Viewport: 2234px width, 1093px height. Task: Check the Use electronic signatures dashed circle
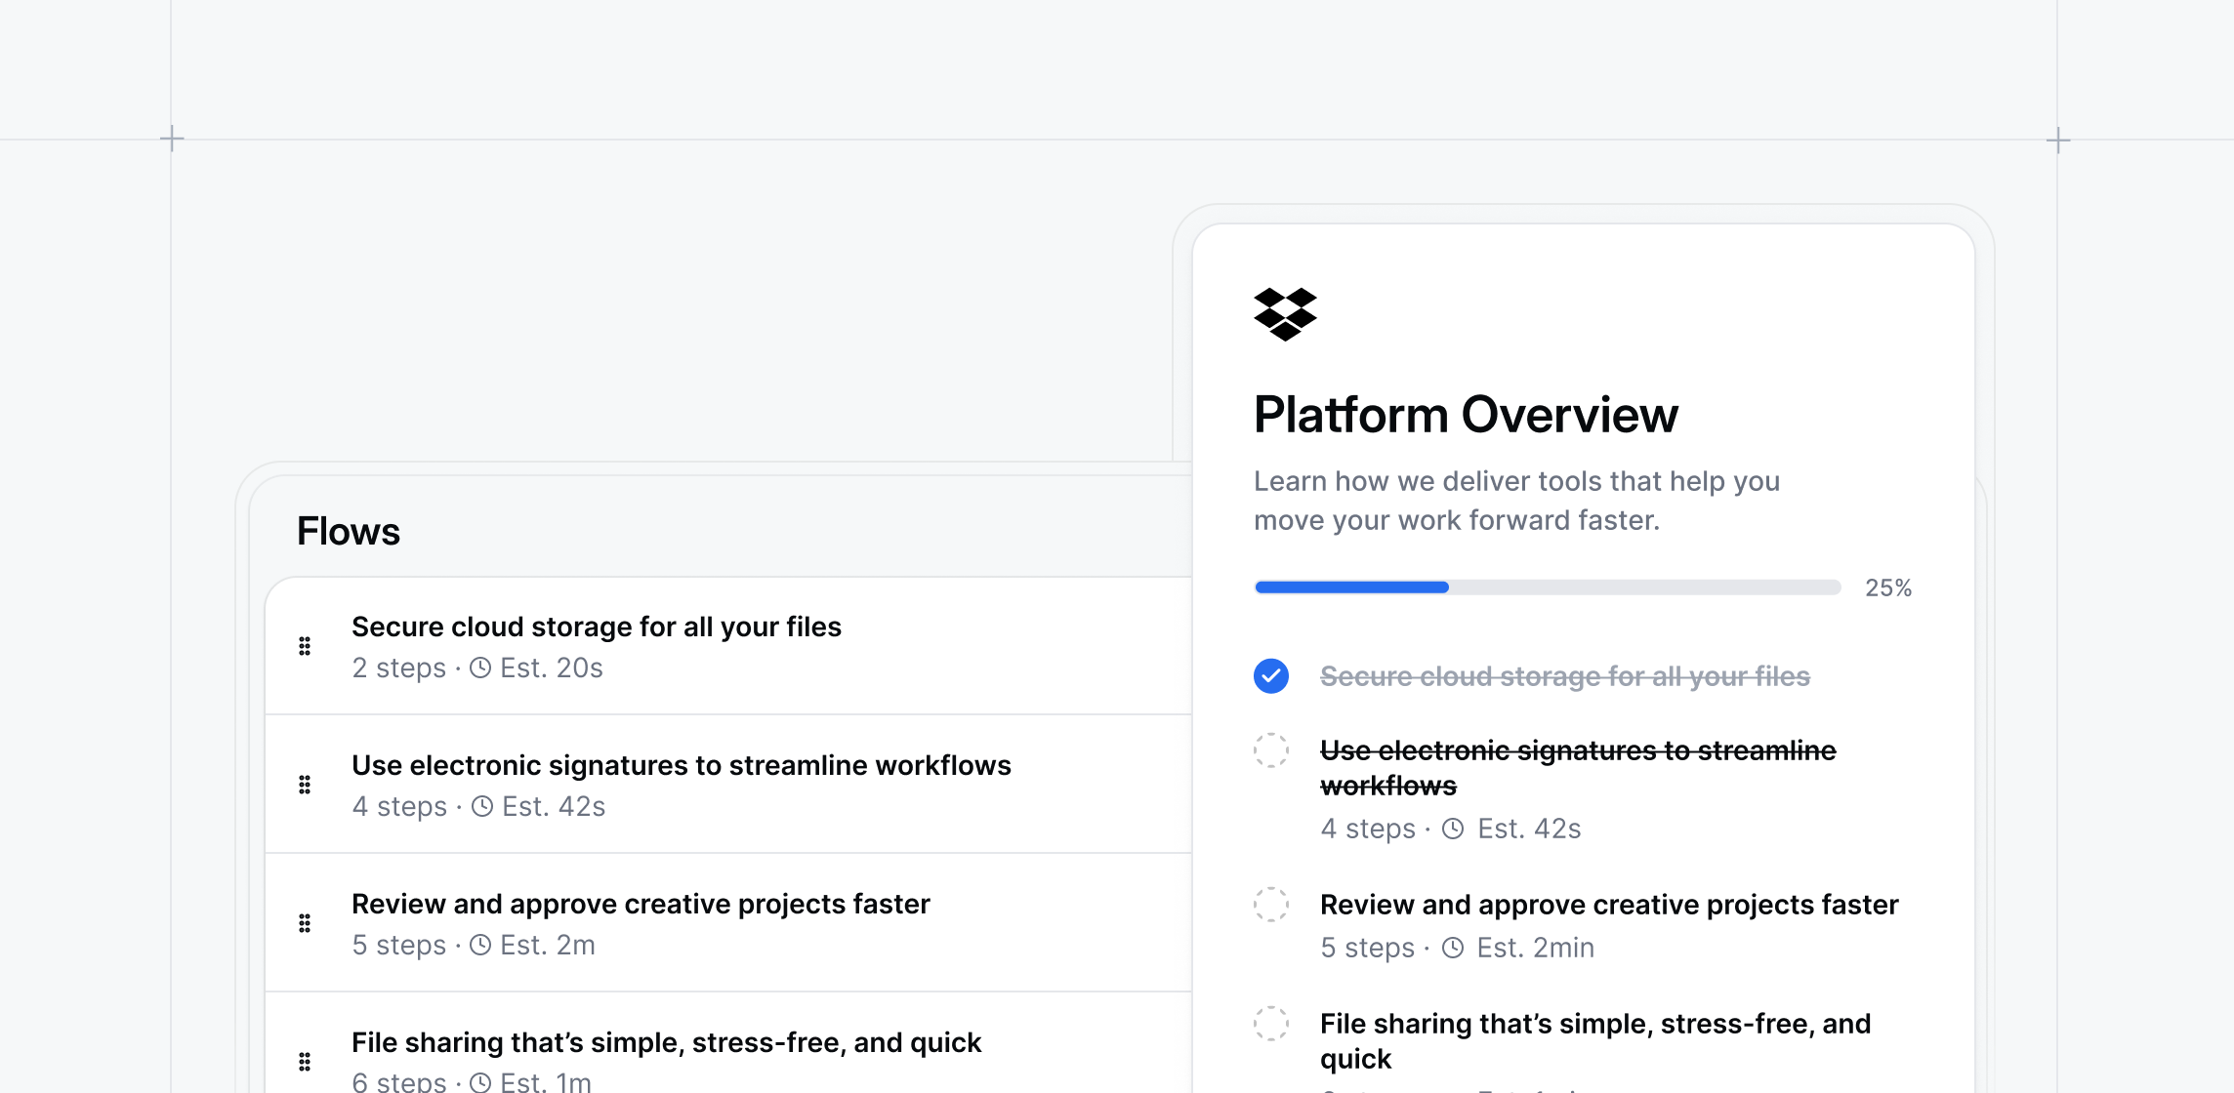(x=1271, y=750)
